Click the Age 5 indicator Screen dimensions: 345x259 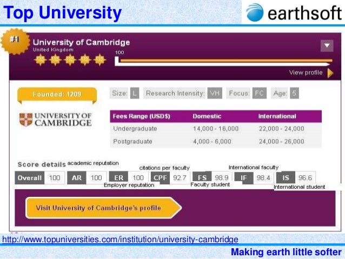point(285,94)
